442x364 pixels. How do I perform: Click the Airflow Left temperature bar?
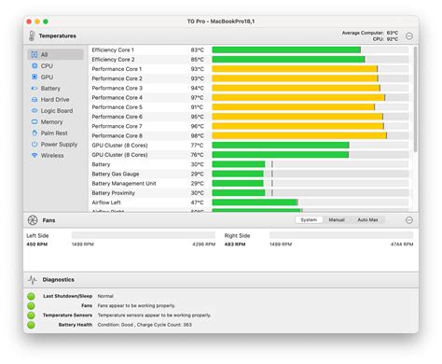tap(311, 203)
